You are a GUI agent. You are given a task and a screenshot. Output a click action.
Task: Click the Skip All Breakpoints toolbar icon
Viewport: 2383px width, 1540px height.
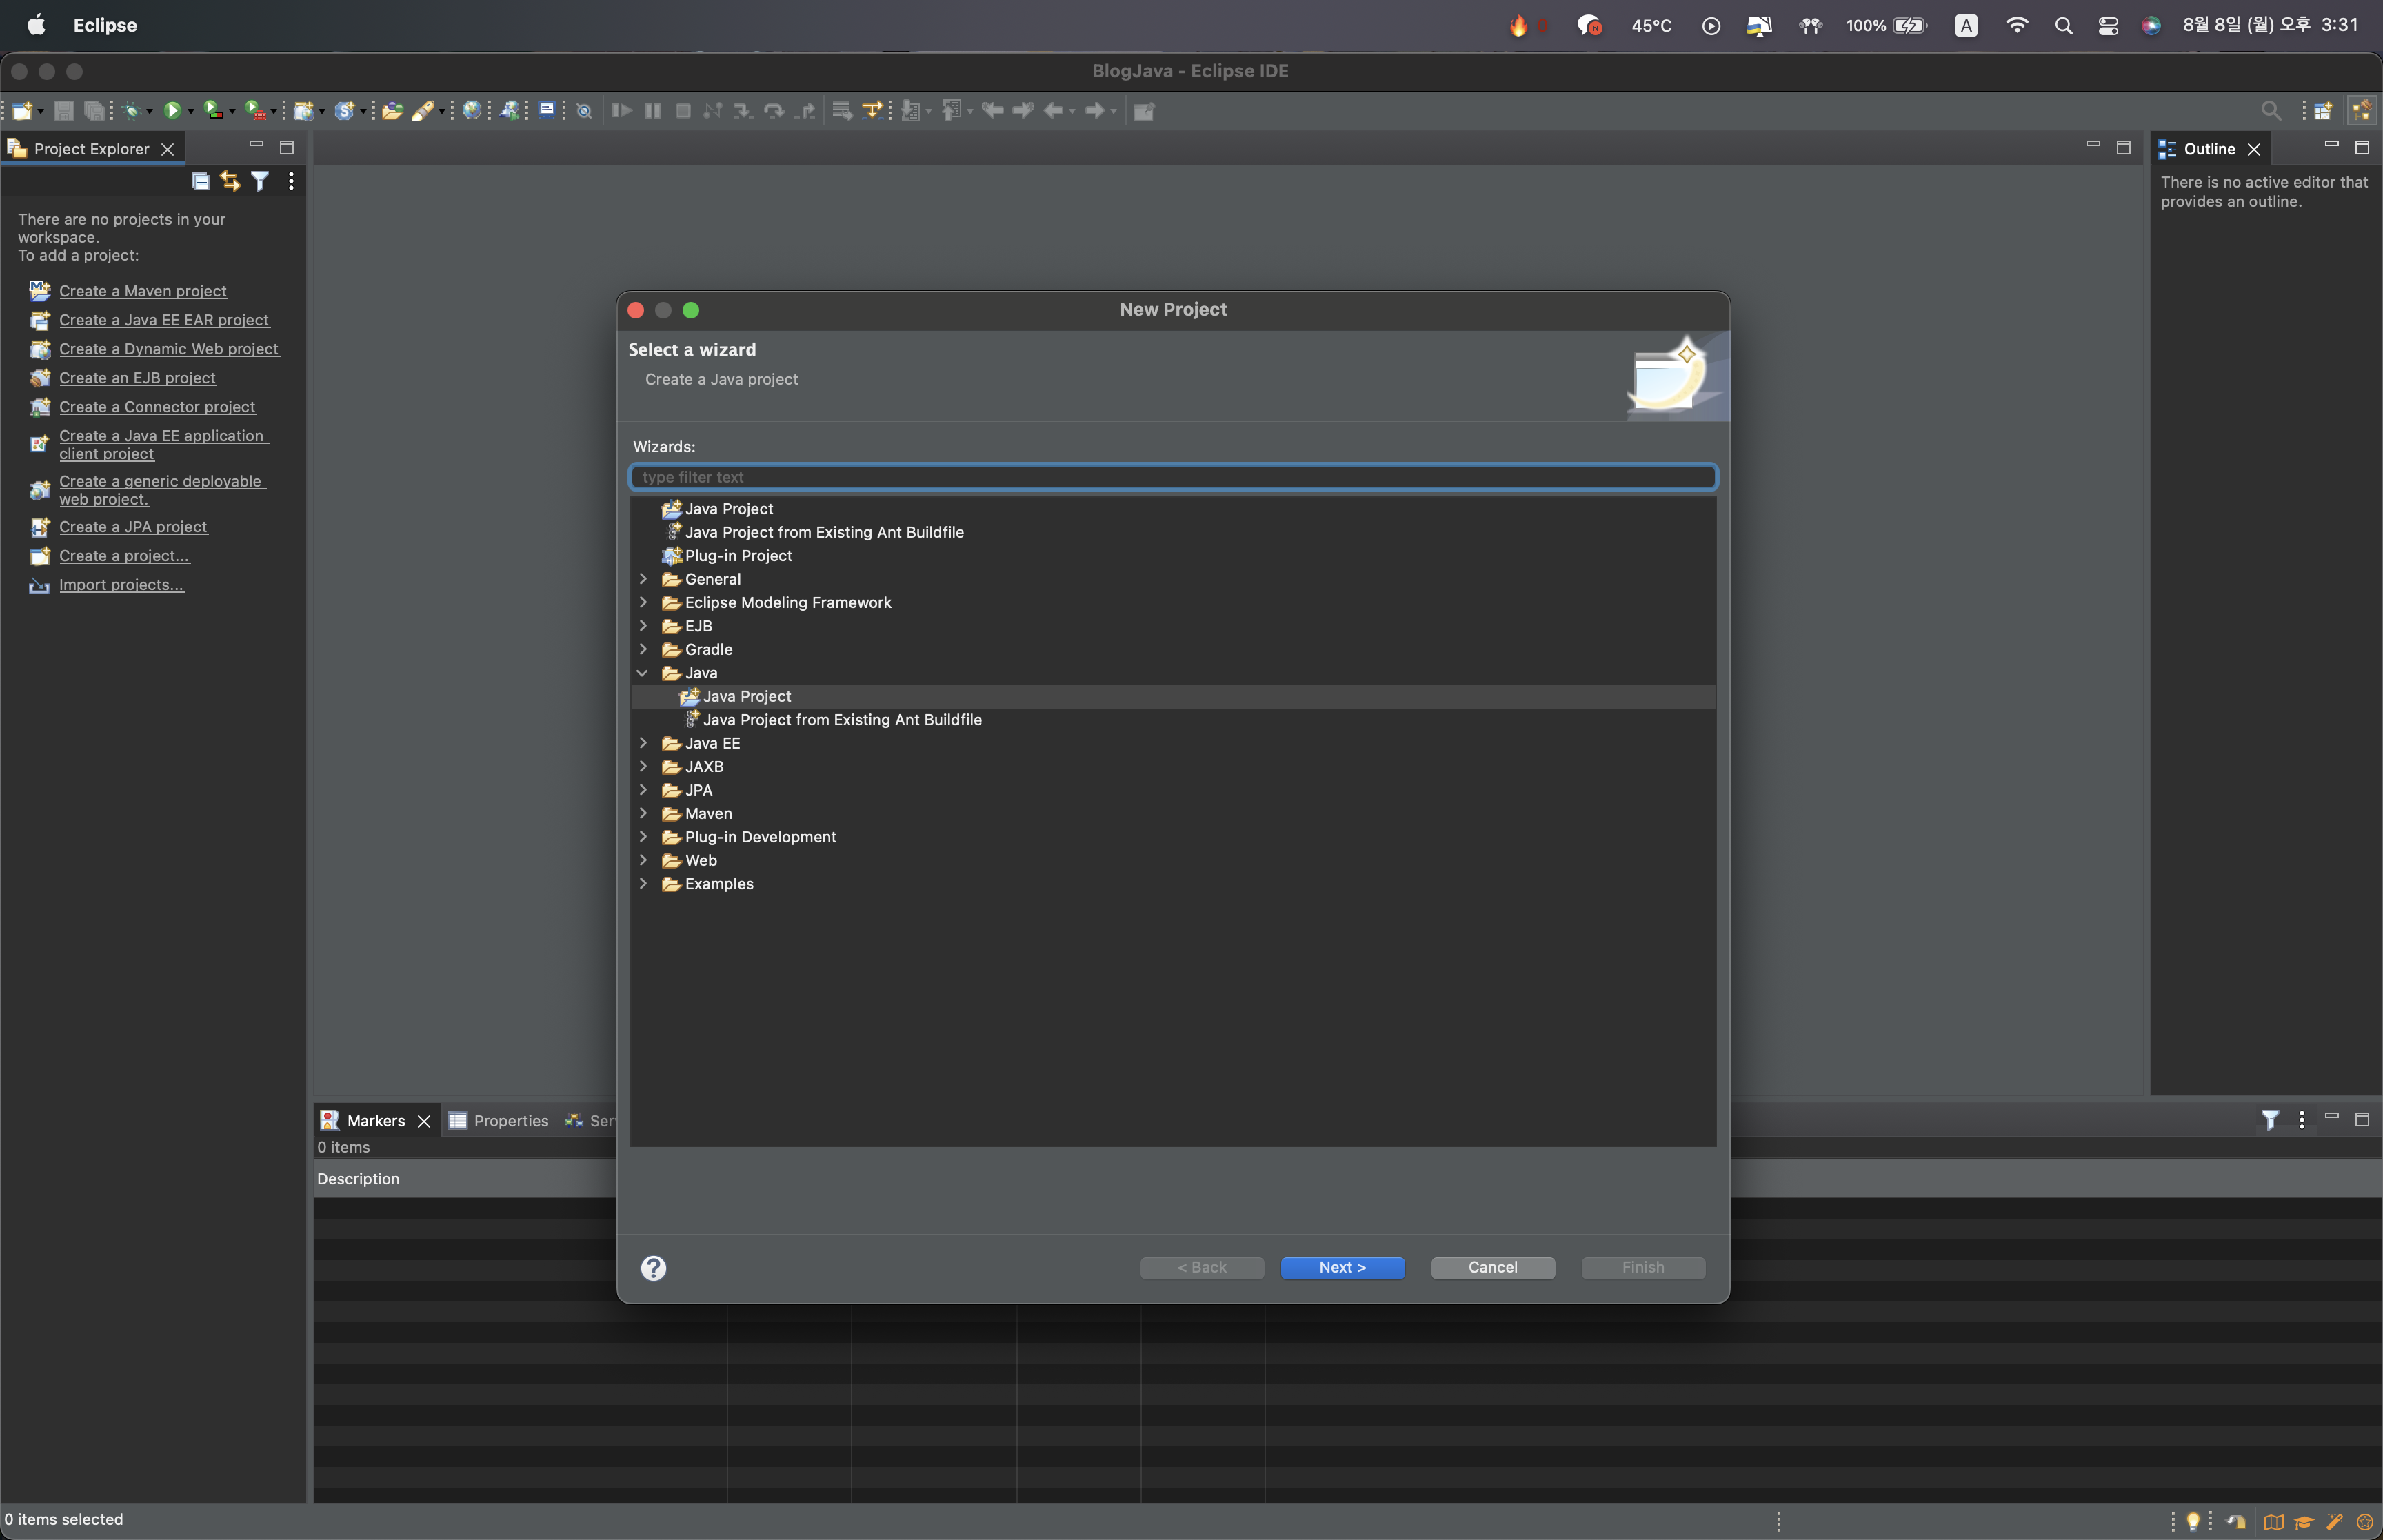pyautogui.click(x=585, y=111)
